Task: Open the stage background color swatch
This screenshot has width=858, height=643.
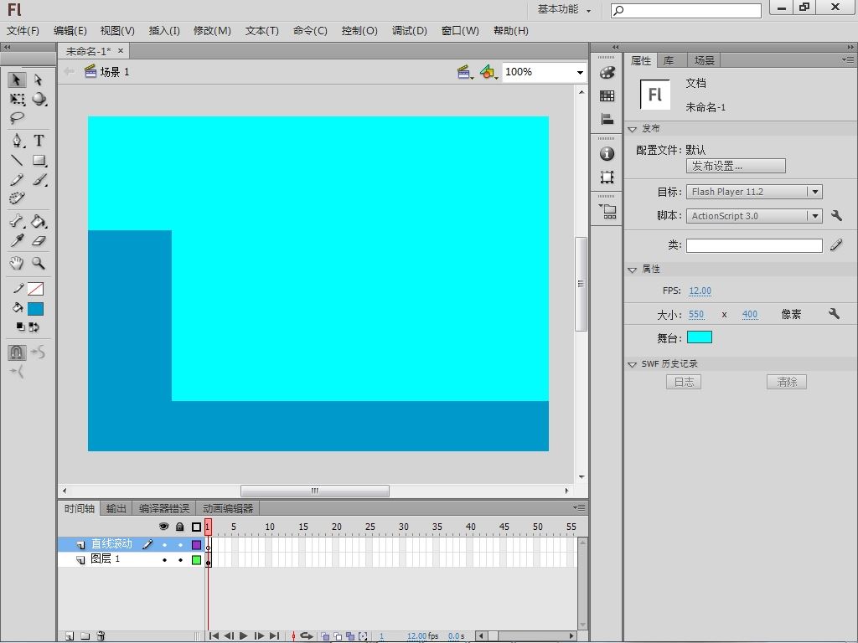Action: [700, 337]
